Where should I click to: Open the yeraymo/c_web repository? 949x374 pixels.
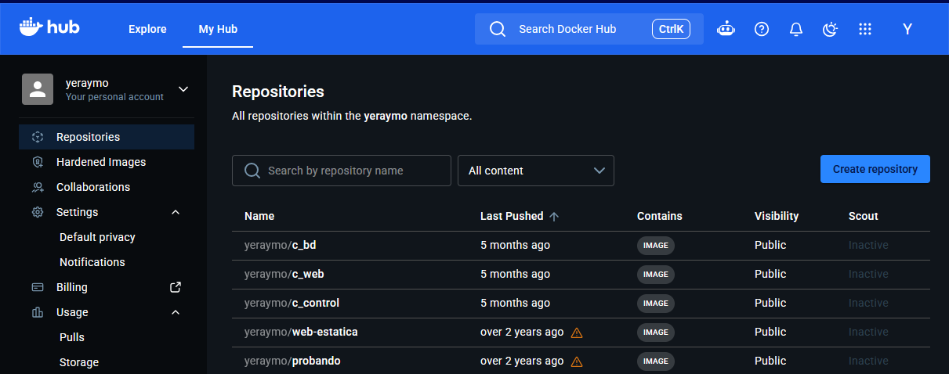pos(284,274)
